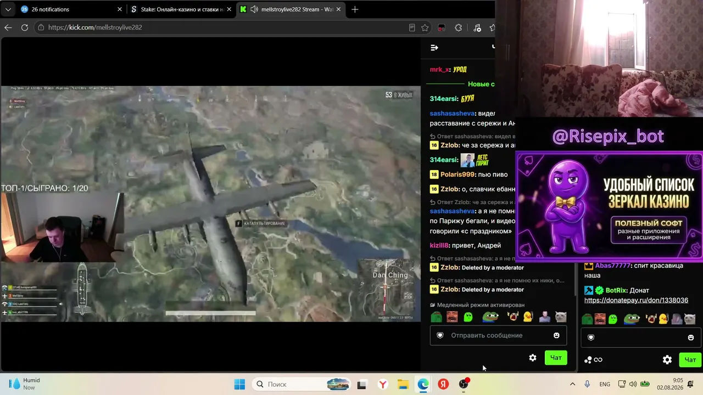Reload the kick.com page

(25, 27)
